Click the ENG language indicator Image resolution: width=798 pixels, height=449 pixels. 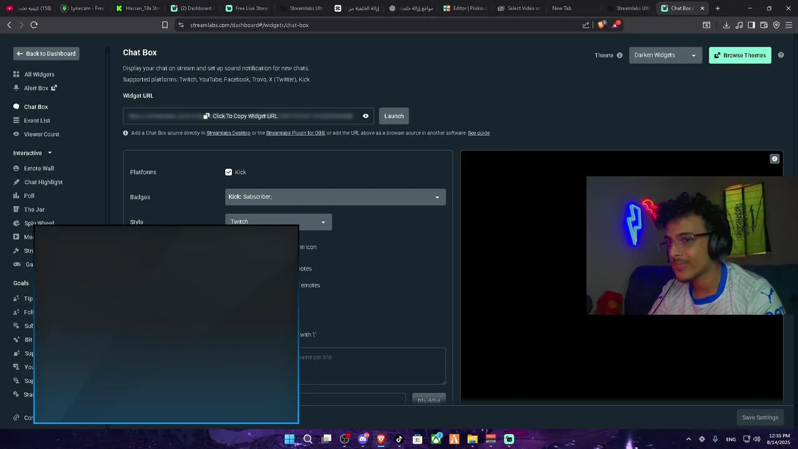731,439
